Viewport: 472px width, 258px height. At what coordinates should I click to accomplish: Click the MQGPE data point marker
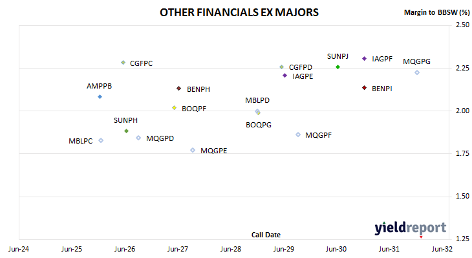pos(193,150)
